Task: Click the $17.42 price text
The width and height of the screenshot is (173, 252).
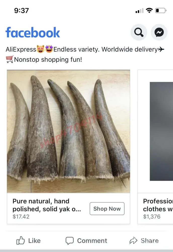Action: [21, 216]
